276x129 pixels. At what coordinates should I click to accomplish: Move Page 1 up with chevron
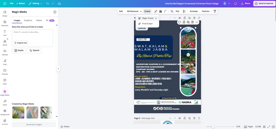point(170,18)
